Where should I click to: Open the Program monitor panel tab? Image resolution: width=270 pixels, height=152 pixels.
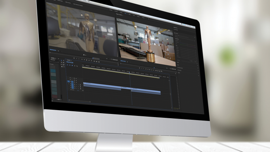click(119, 14)
